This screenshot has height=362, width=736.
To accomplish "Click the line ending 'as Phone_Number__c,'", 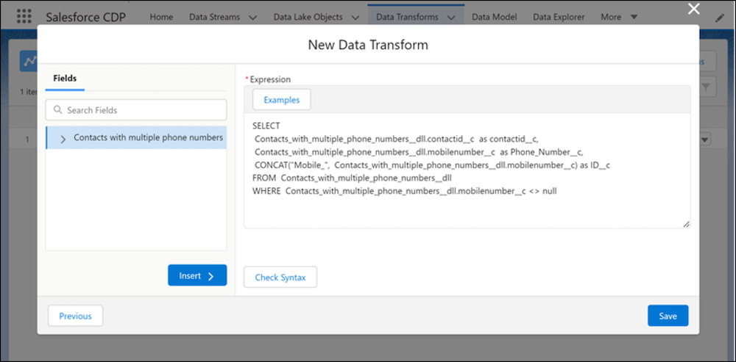I will point(420,152).
